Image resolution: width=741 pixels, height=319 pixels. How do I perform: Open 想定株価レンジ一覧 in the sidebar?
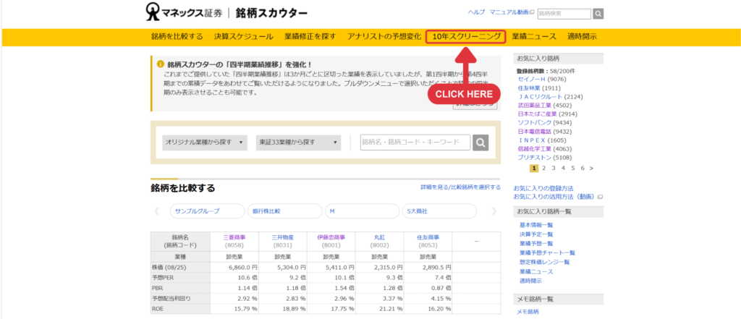pyautogui.click(x=545, y=263)
